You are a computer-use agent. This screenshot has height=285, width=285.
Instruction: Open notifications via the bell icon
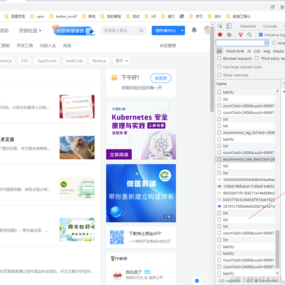pyautogui.click(x=194, y=30)
